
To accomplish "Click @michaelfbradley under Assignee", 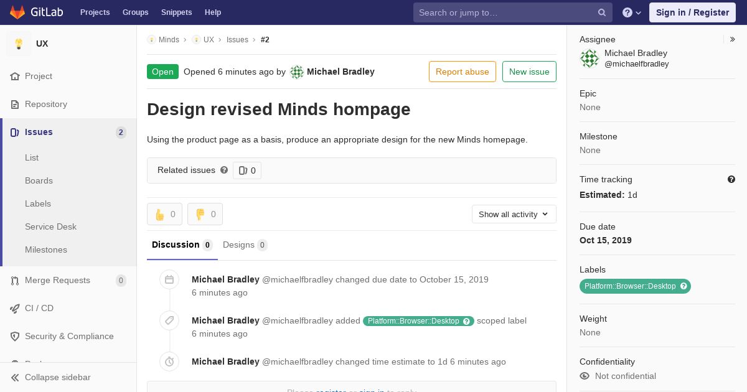I will [x=637, y=64].
